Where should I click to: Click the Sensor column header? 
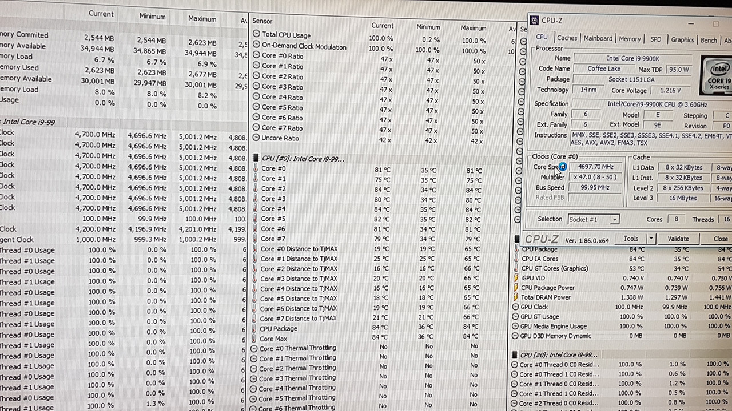(x=262, y=21)
